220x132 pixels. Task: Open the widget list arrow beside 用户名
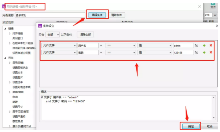click(x=101, y=45)
